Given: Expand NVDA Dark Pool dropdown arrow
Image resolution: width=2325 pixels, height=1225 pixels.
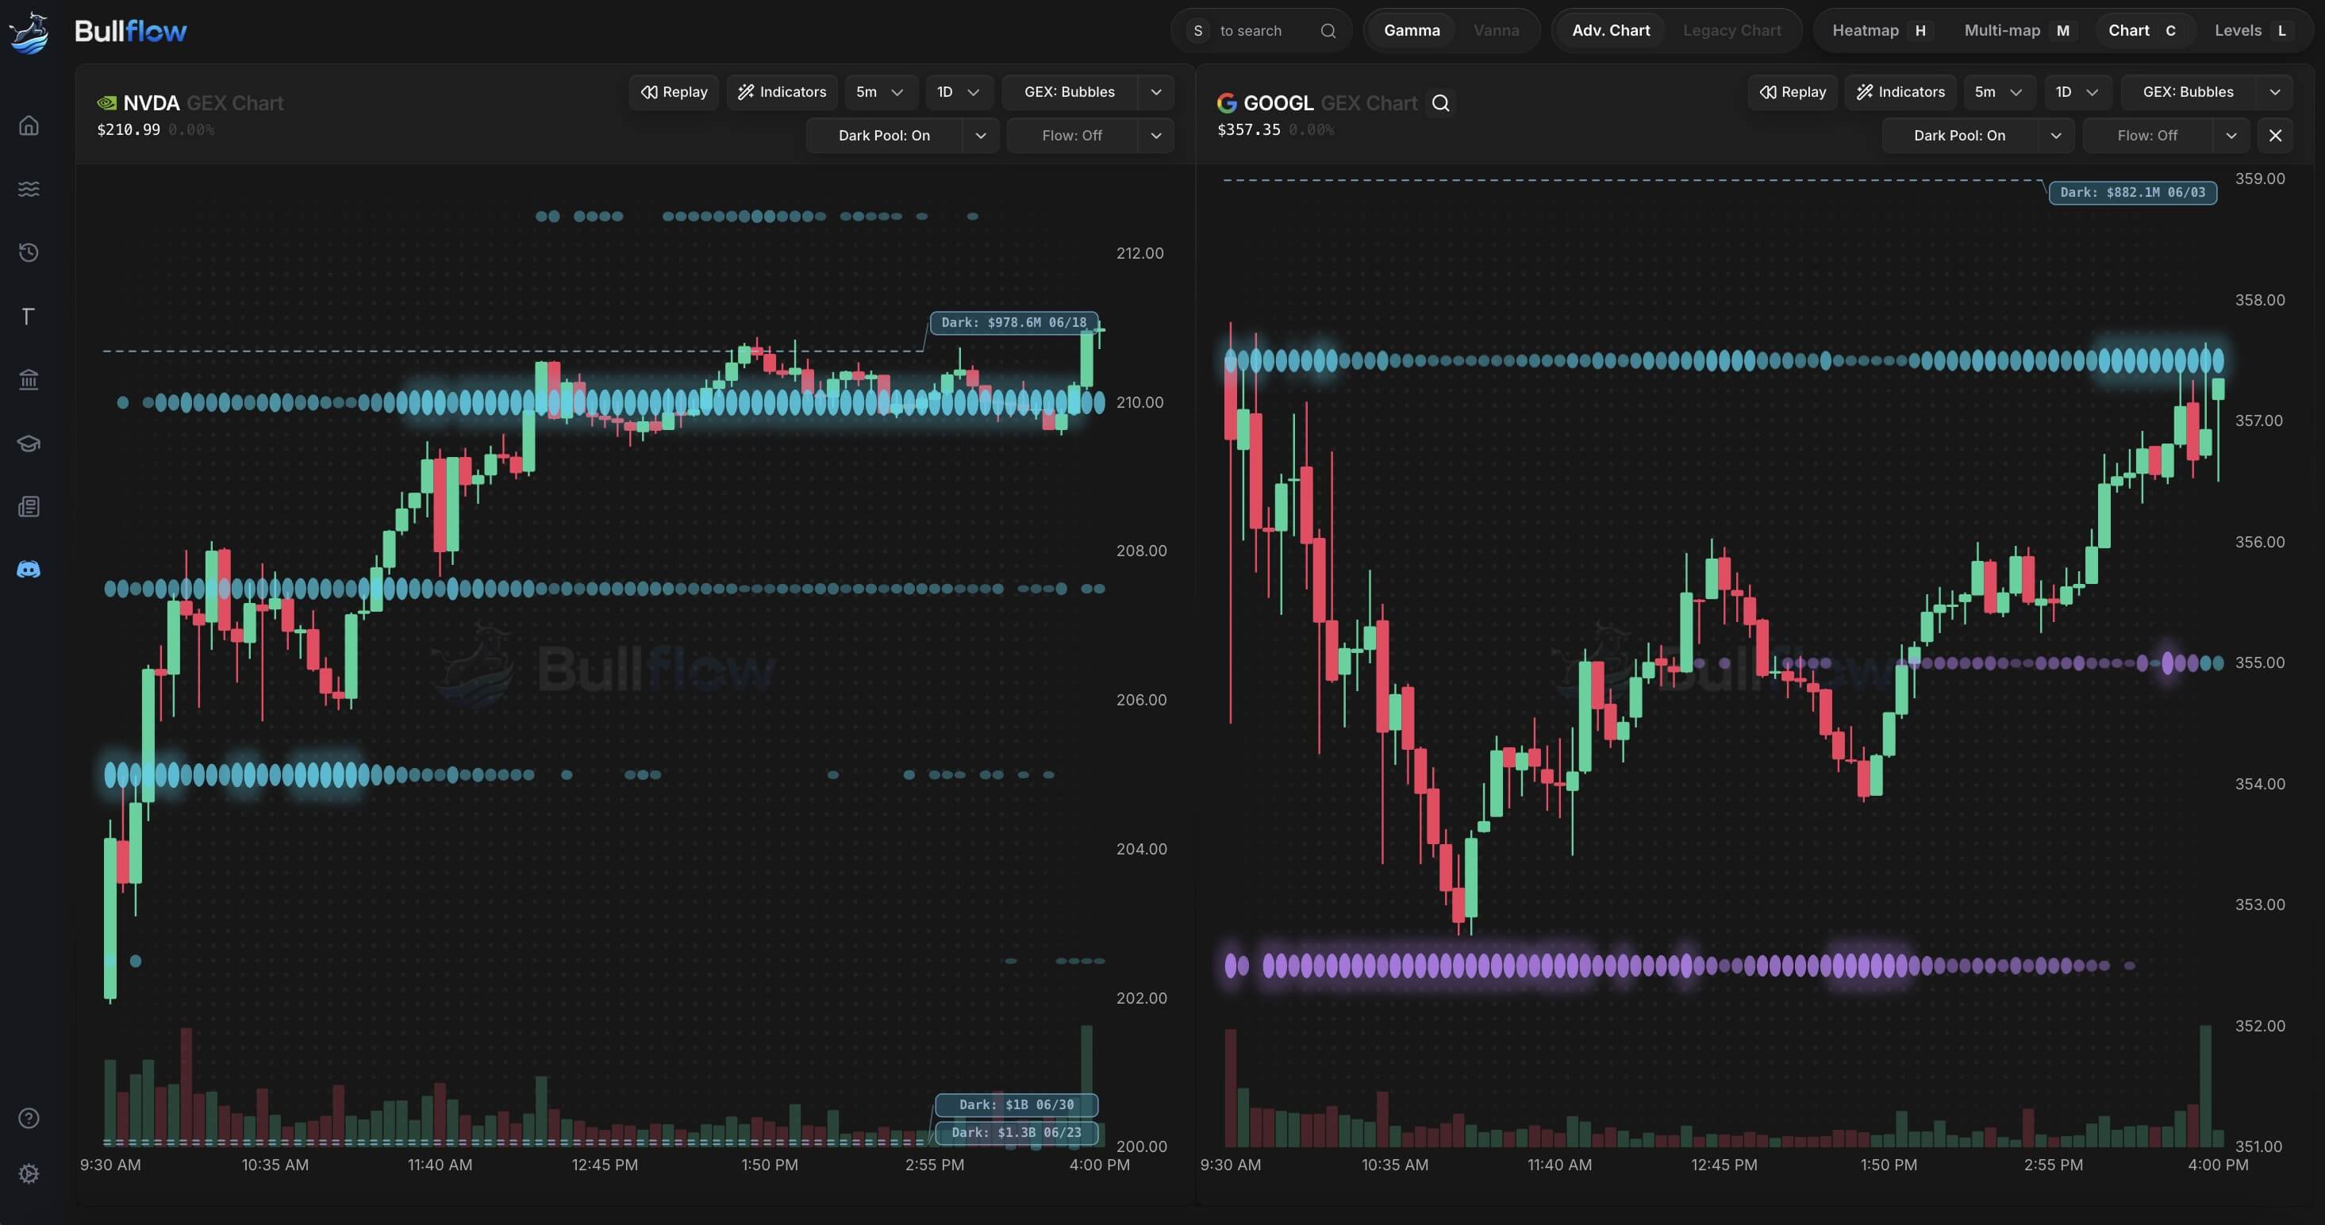Looking at the screenshot, I should tap(980, 136).
